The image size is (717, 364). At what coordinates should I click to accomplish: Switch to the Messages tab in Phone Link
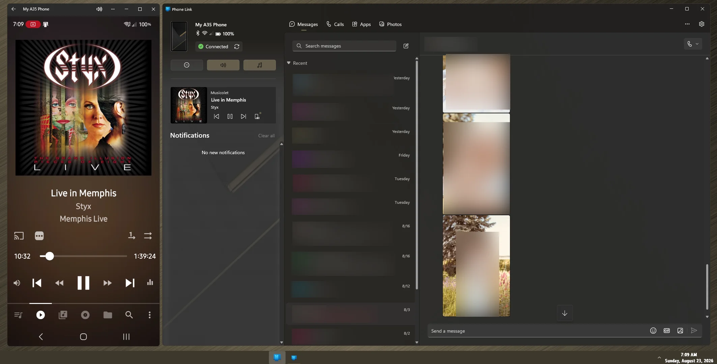pos(304,24)
